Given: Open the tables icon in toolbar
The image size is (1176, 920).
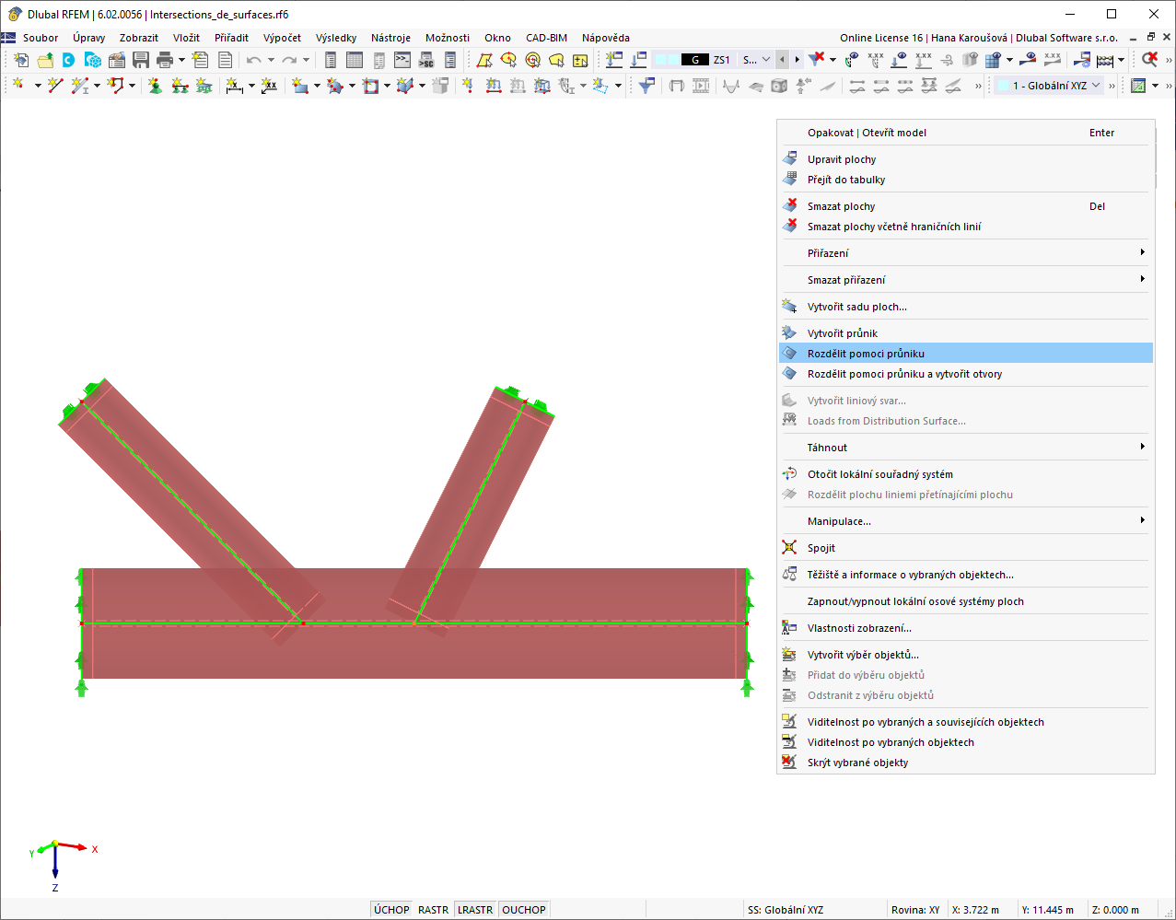Looking at the screenshot, I should click(x=355, y=60).
